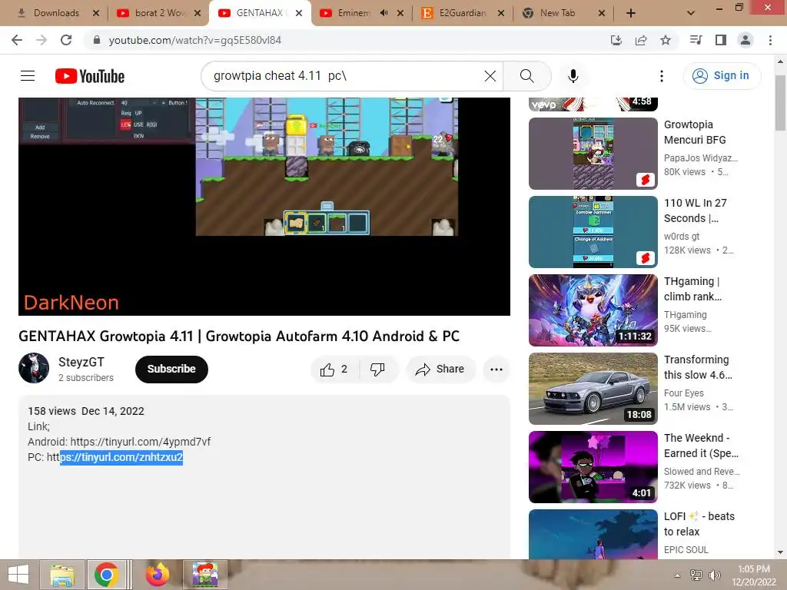Open Firefox from taskbar

click(157, 575)
